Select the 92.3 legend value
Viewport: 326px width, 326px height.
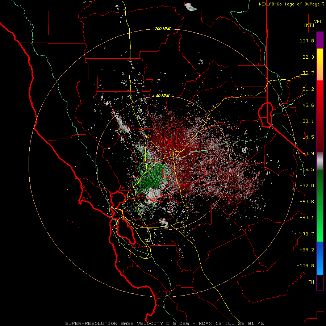point(308,57)
